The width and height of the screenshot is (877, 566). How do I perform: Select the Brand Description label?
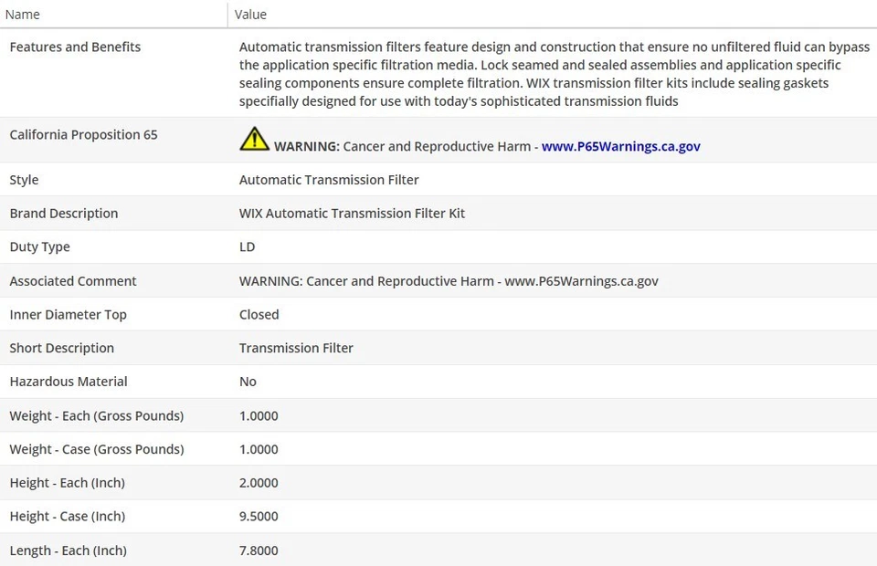point(64,214)
